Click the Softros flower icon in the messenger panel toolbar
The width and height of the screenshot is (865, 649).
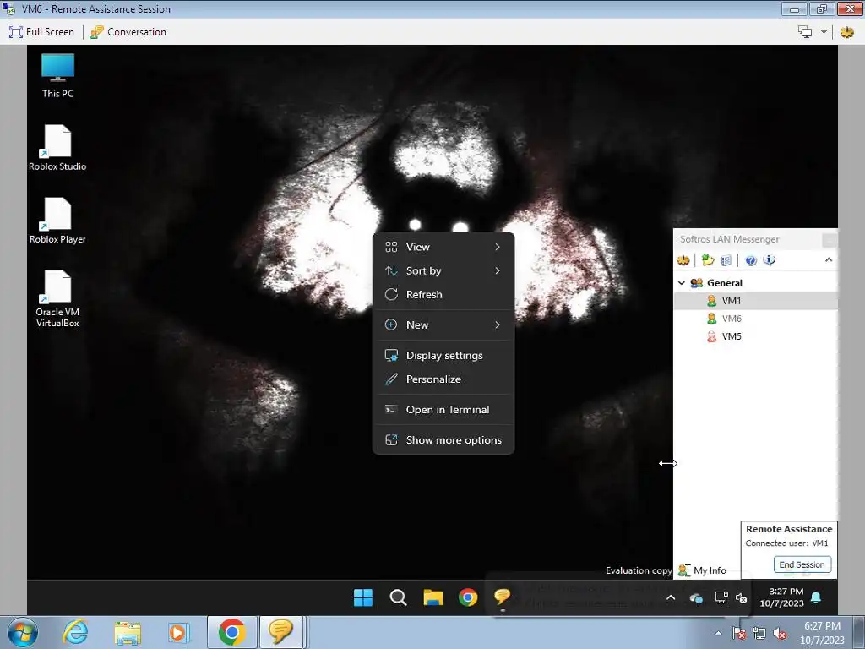[683, 260]
